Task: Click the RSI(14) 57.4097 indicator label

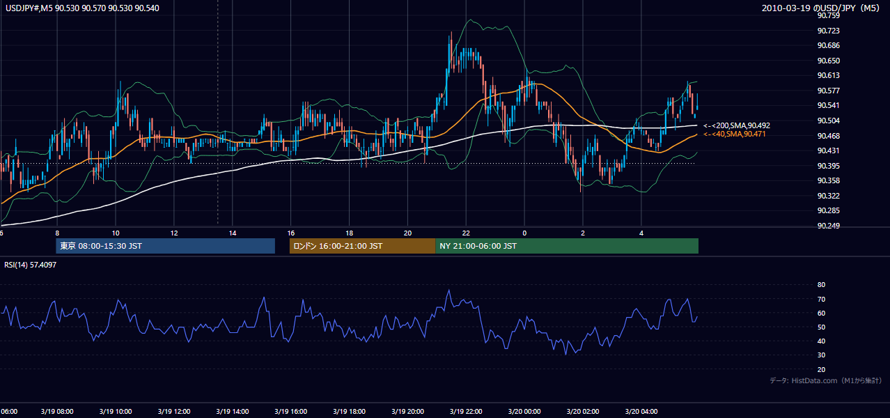Action: (x=30, y=265)
